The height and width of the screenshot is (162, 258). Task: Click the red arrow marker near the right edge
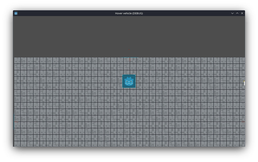click(x=243, y=122)
